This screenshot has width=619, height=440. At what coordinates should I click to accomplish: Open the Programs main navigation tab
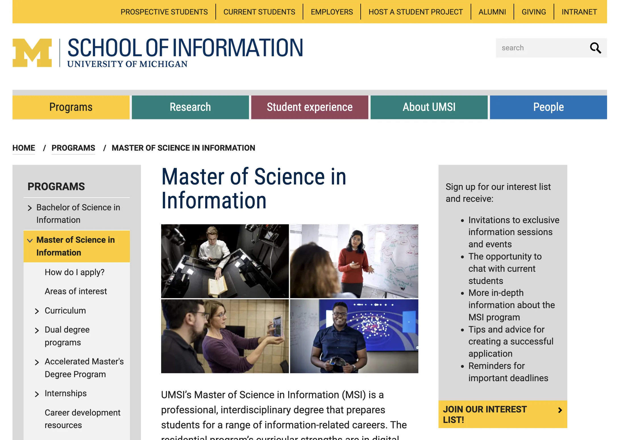(71, 107)
